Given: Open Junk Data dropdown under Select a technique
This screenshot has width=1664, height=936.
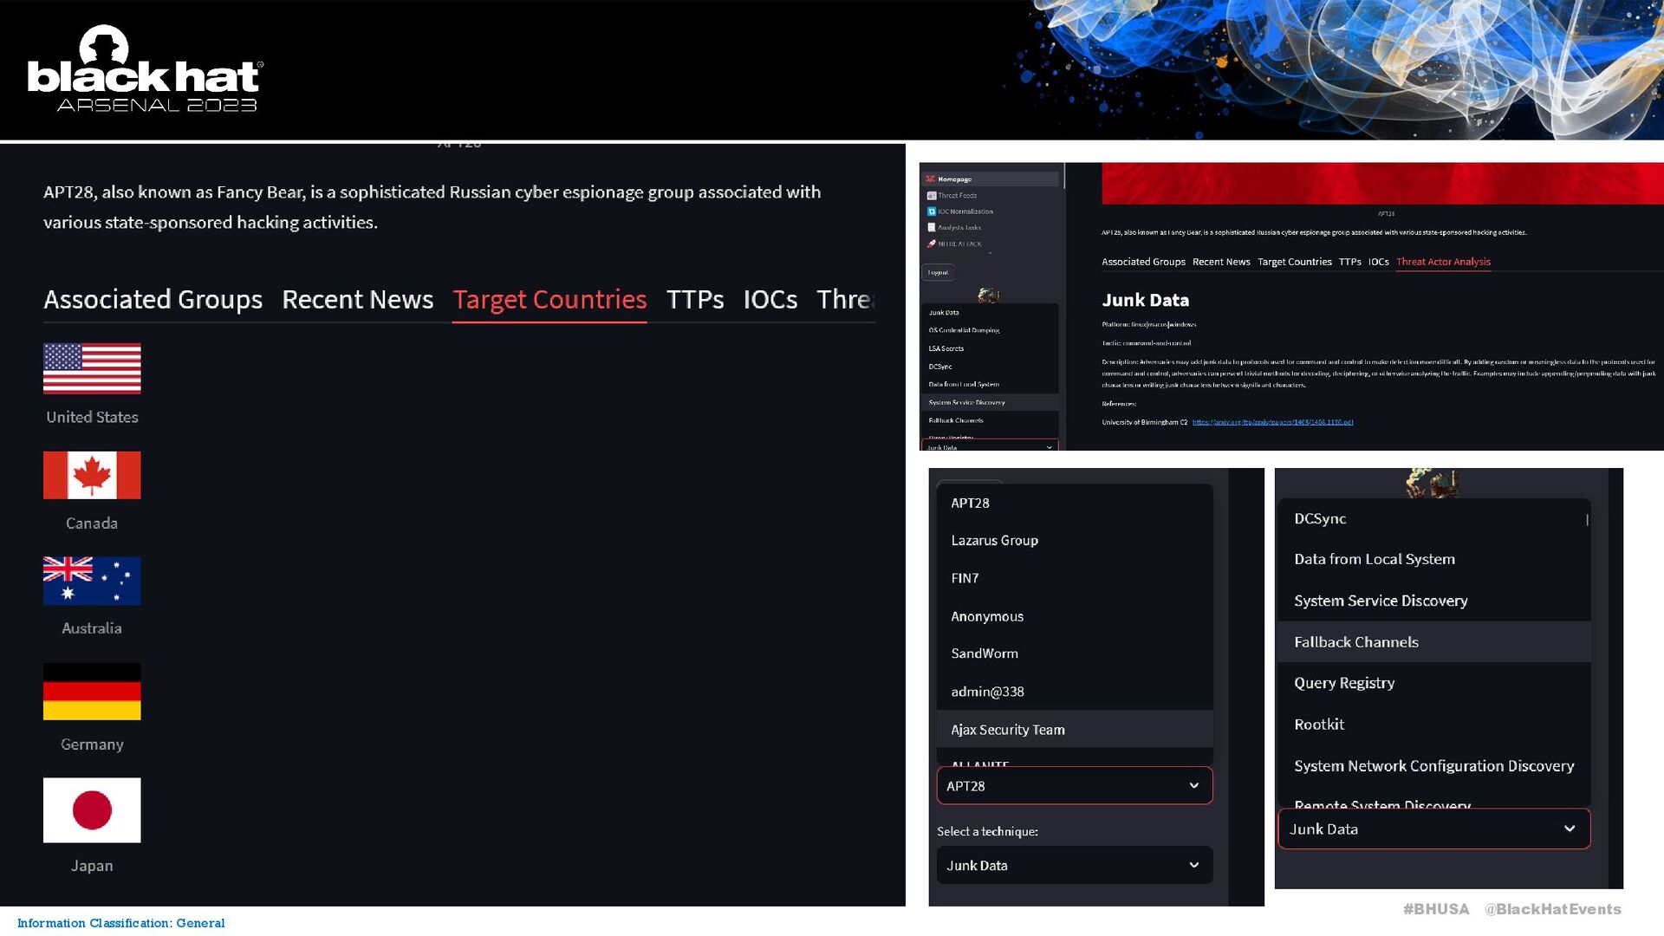Looking at the screenshot, I should [1075, 865].
